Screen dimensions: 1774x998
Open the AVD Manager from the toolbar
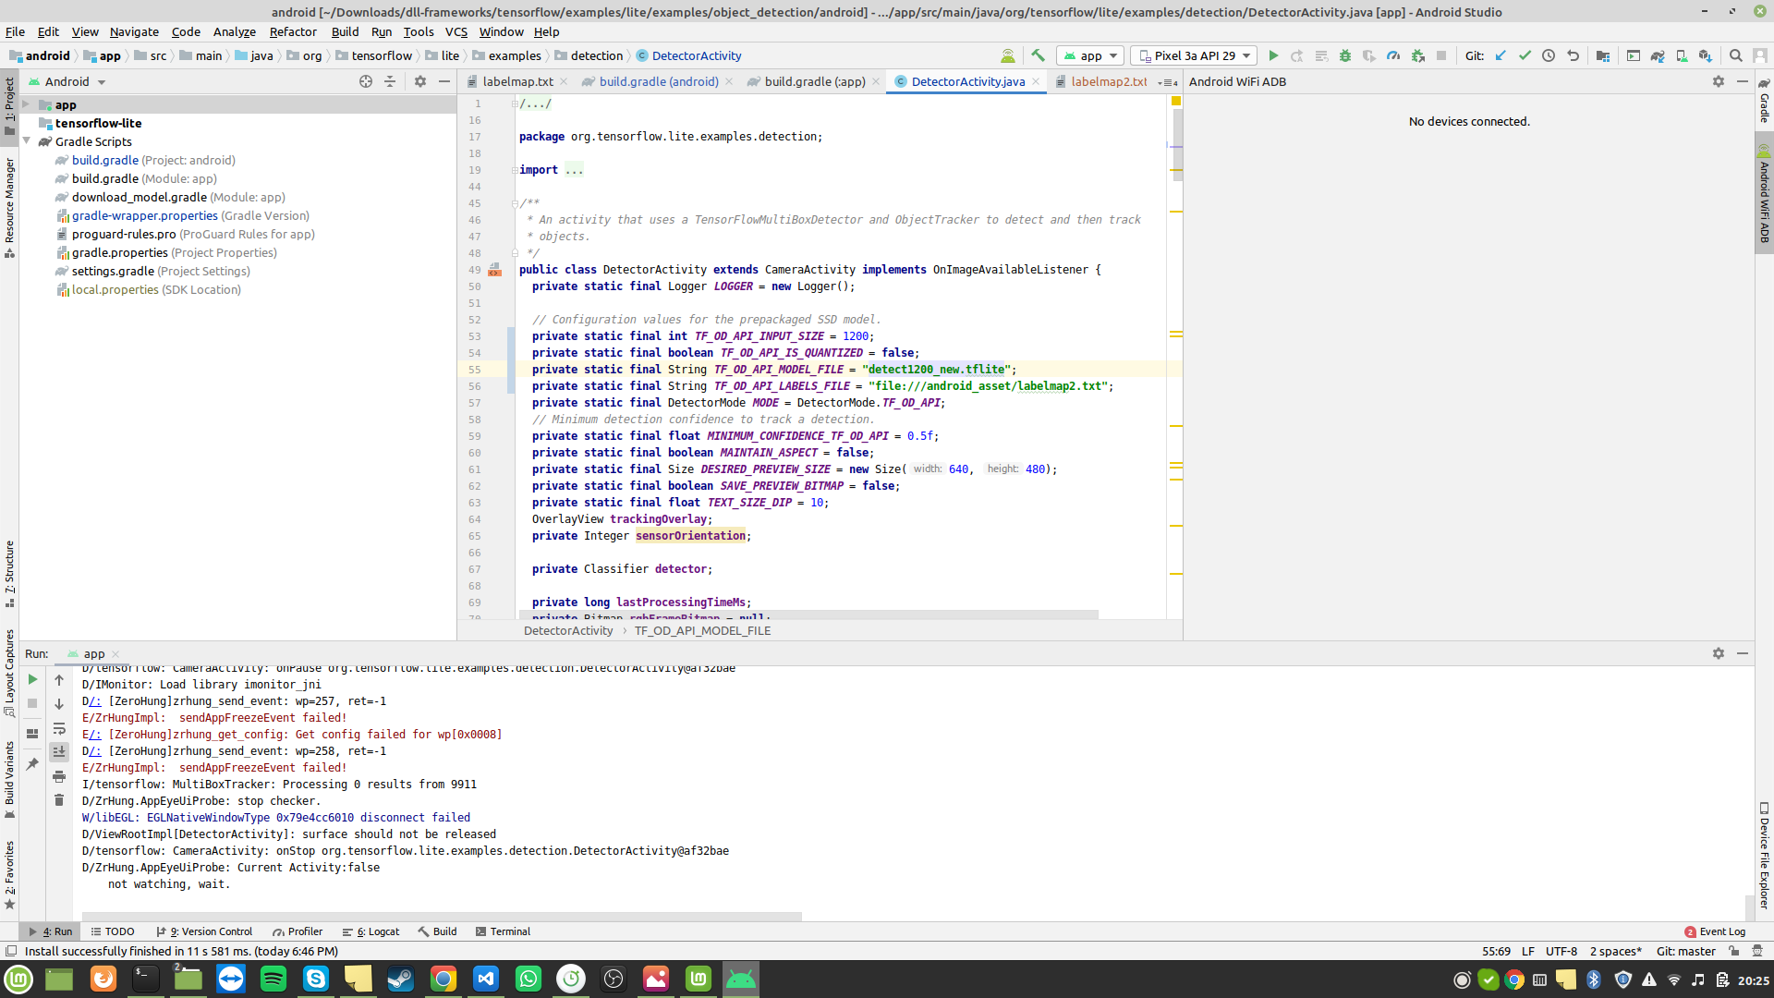1682,55
